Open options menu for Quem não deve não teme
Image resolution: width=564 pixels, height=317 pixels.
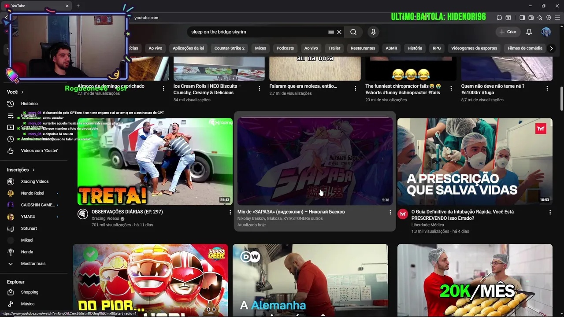(547, 88)
